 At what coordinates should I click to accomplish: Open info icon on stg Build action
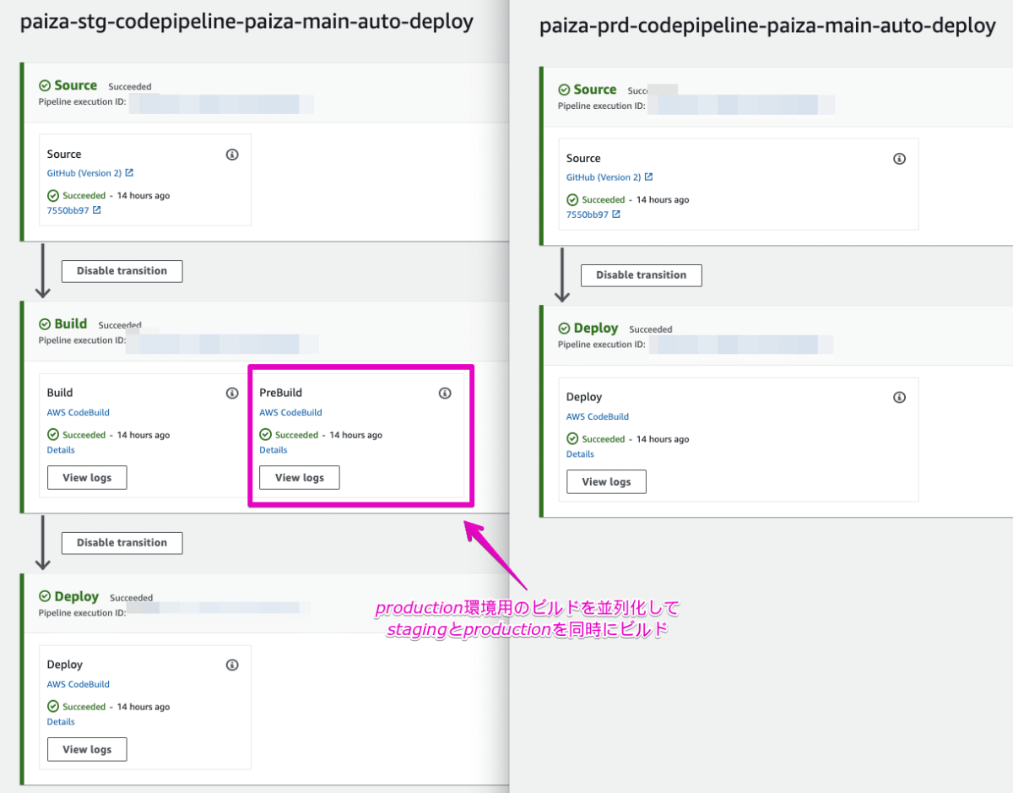(x=232, y=393)
